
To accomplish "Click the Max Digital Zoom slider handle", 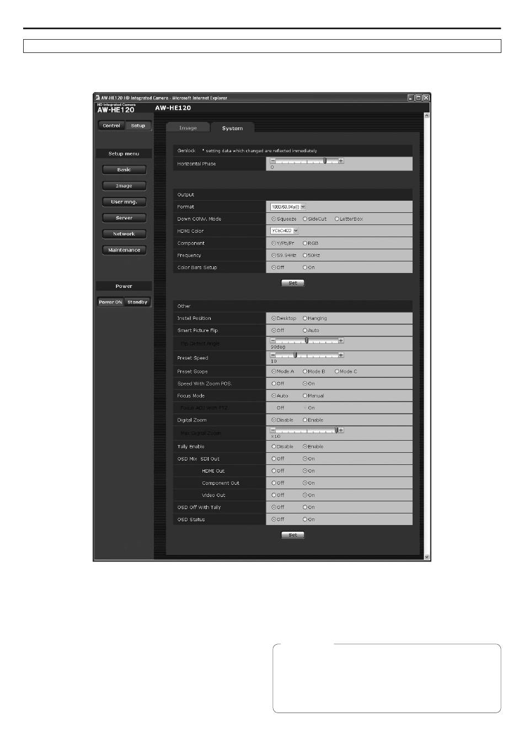I will [x=336, y=430].
